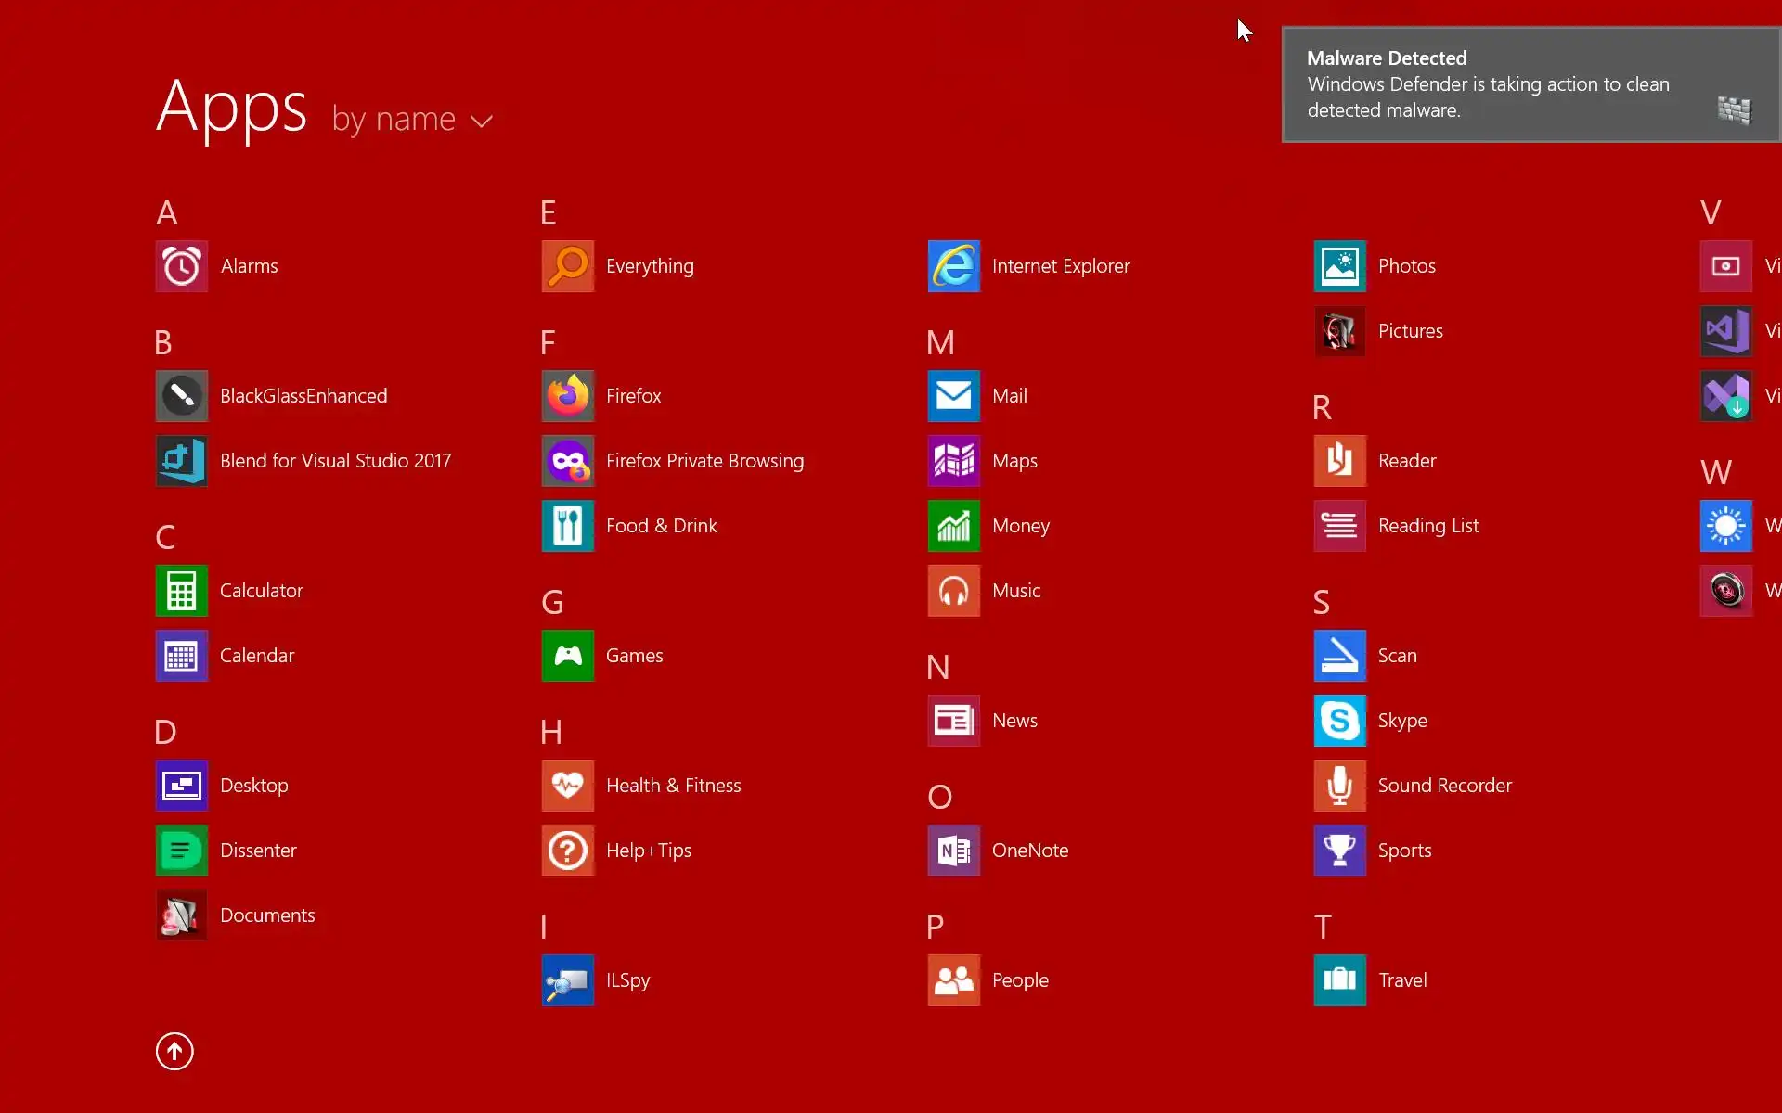Select the letter S group header

click(x=1321, y=603)
